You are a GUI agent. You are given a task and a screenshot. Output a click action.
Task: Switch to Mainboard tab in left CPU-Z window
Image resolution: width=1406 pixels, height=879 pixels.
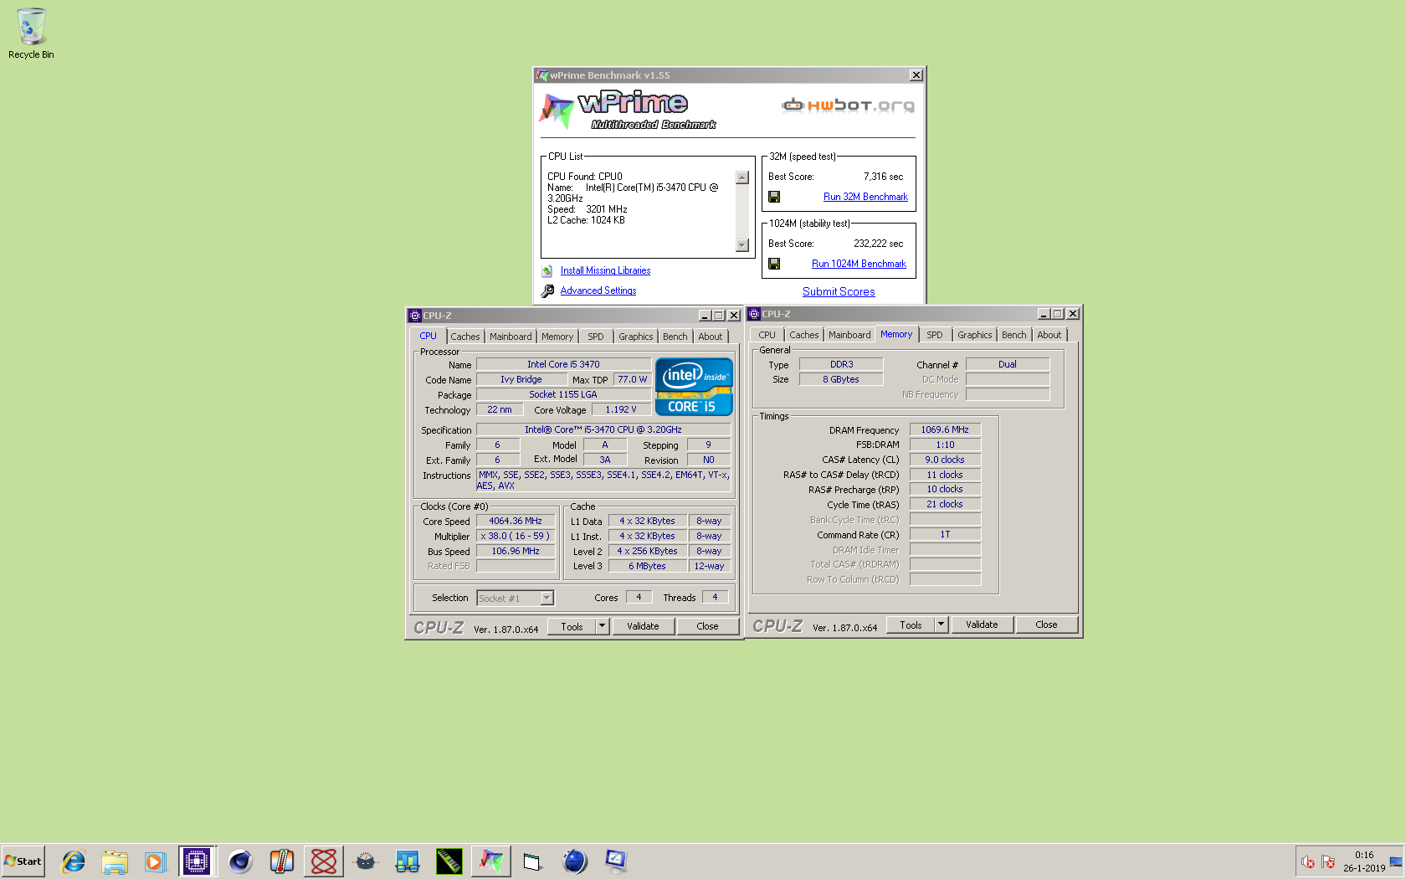[511, 337]
